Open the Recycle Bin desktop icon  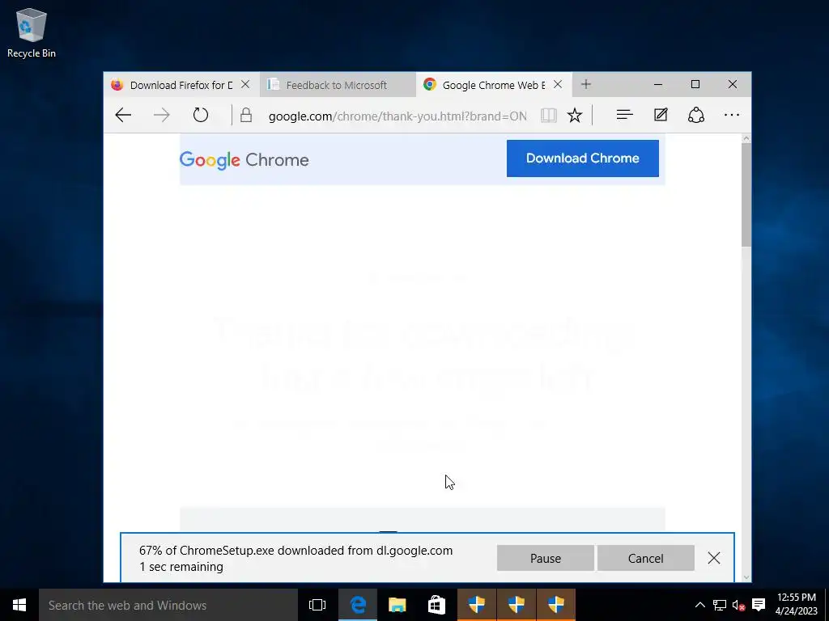tap(32, 32)
